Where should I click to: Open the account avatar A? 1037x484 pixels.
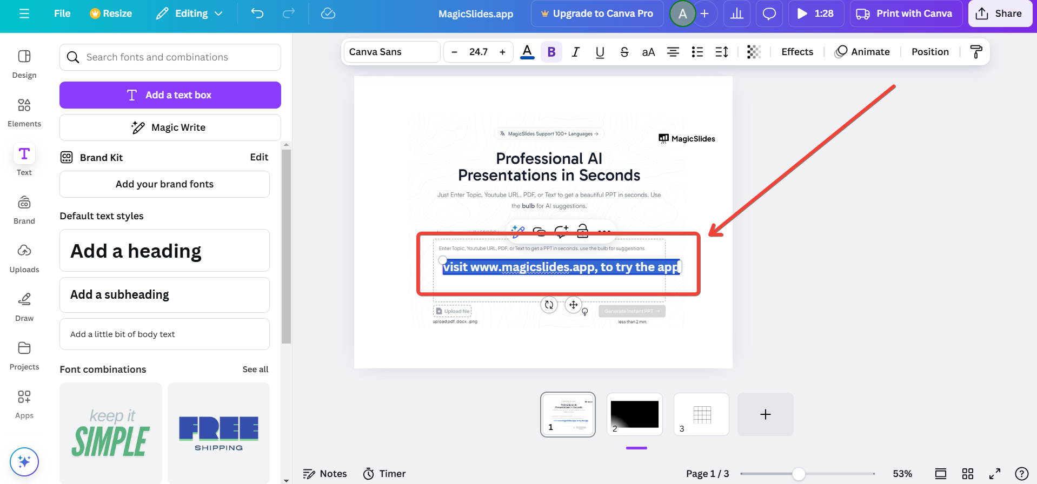click(x=683, y=14)
